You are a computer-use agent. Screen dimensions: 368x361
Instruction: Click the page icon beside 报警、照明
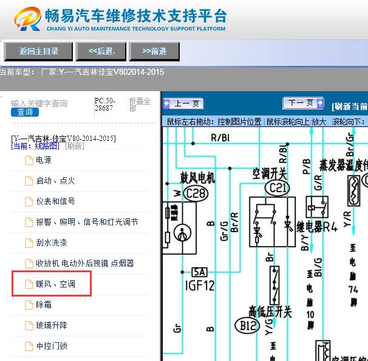click(29, 222)
